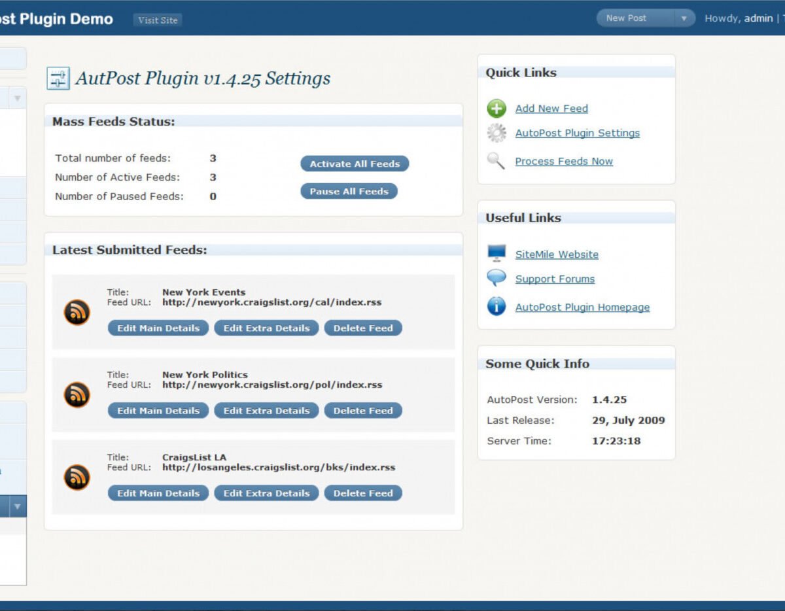Click the speech bubble Support Forums icon
Screen dimensions: 785x611
click(497, 278)
